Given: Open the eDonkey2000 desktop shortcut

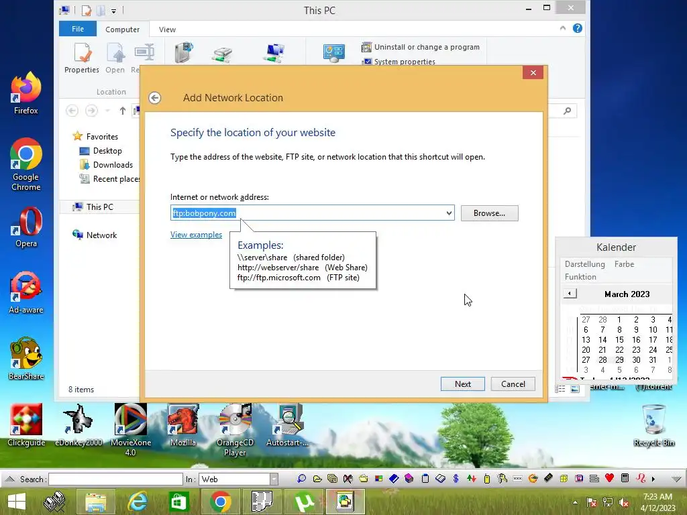Looking at the screenshot, I should pos(78,425).
